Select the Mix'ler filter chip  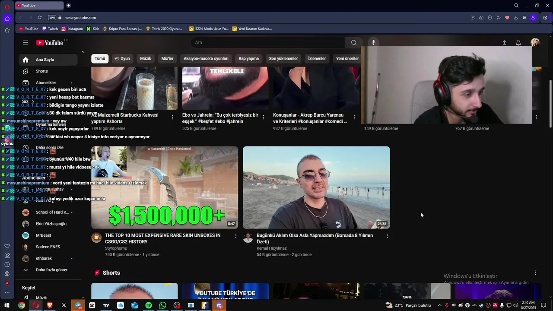167,58
